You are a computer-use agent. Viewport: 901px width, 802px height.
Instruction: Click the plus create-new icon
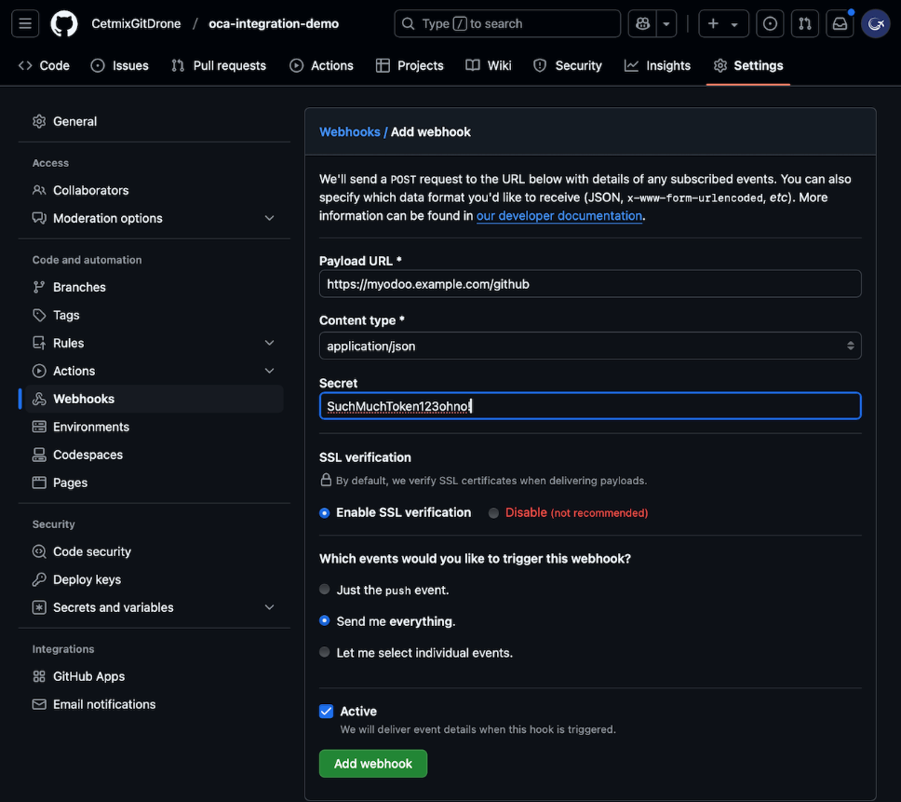click(714, 23)
